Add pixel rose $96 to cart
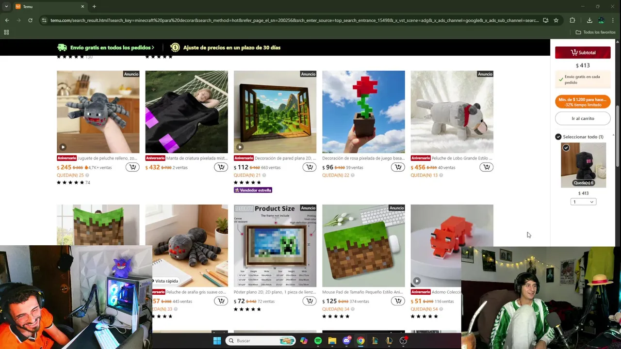The height and width of the screenshot is (349, 621). pos(398,167)
